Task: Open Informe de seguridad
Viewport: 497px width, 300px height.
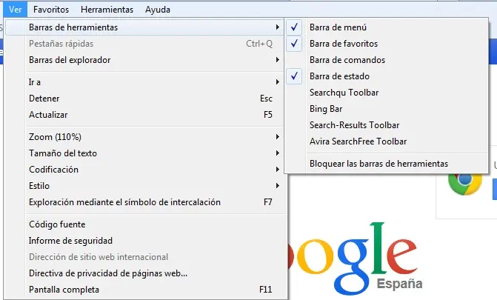Action: point(144,241)
